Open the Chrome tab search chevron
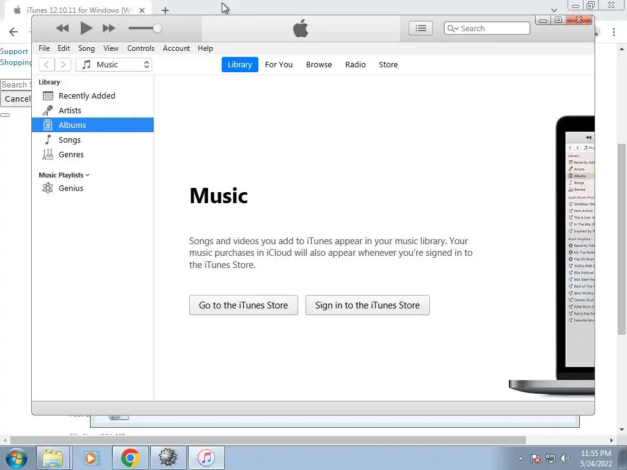The height and width of the screenshot is (470, 627). coord(554,10)
